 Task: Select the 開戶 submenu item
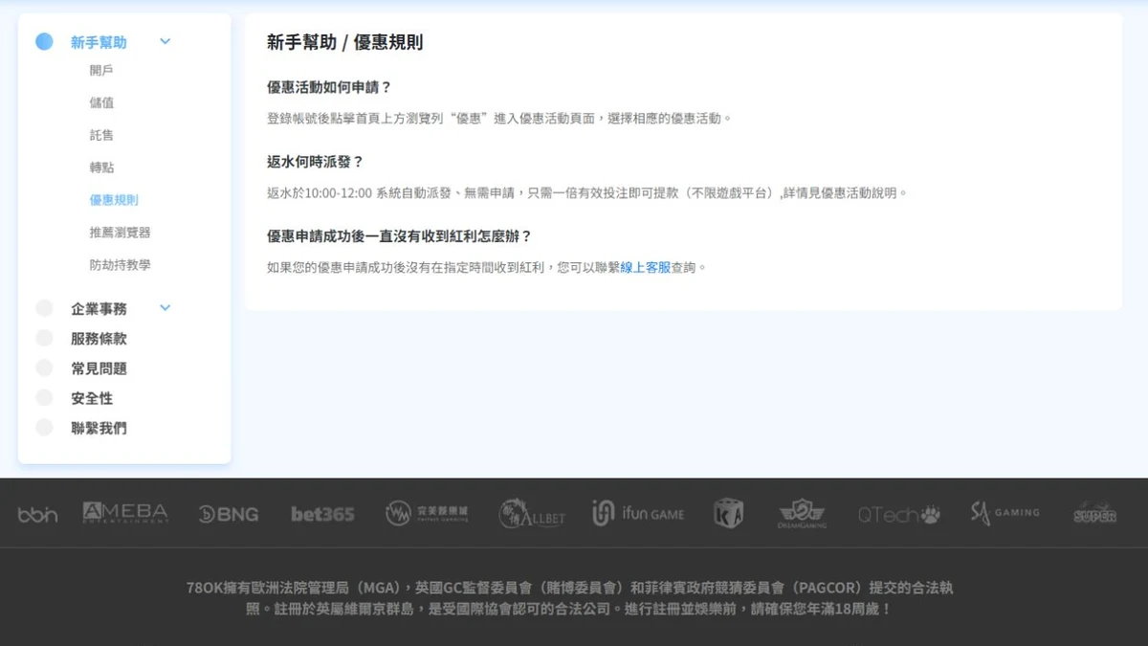101,70
